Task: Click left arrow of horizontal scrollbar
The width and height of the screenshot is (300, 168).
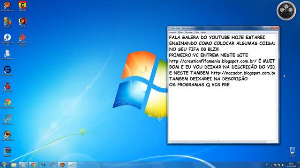Action: tap(170, 141)
